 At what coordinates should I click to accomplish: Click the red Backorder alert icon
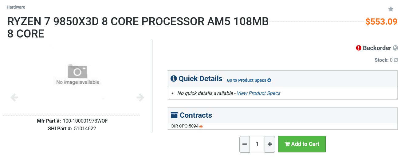pyautogui.click(x=359, y=48)
